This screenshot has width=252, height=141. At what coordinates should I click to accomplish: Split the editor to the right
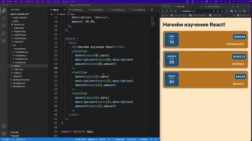point(152,10)
